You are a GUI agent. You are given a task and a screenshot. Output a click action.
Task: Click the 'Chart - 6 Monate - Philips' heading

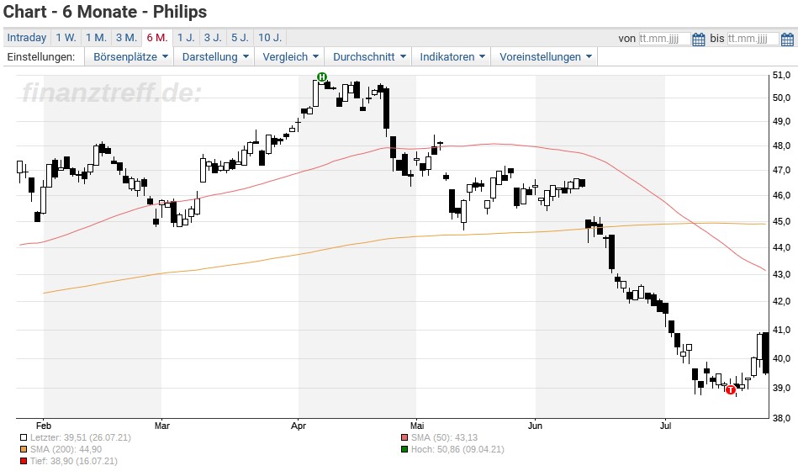(x=105, y=12)
